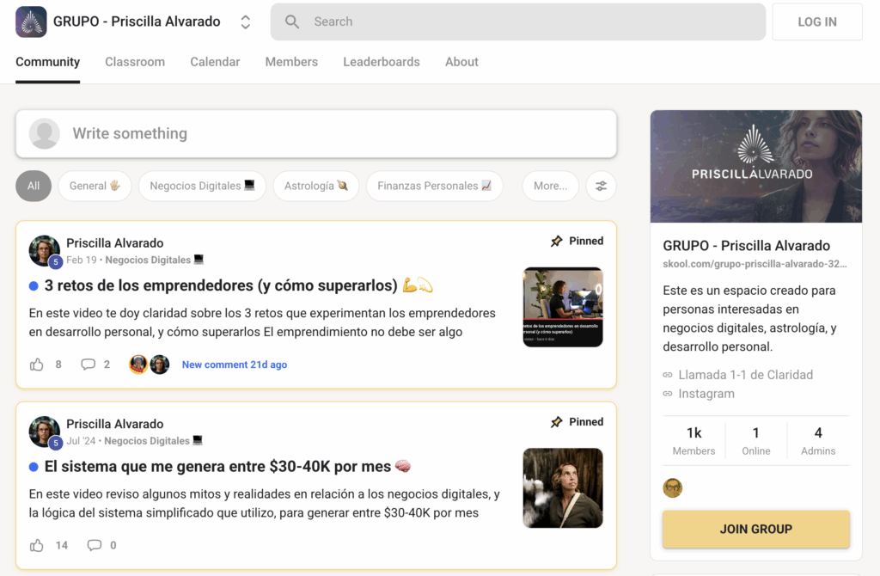Click Priscilla Alvarado's avatar on 3 retos post
Screen dimensions: 880x576
coord(45,251)
